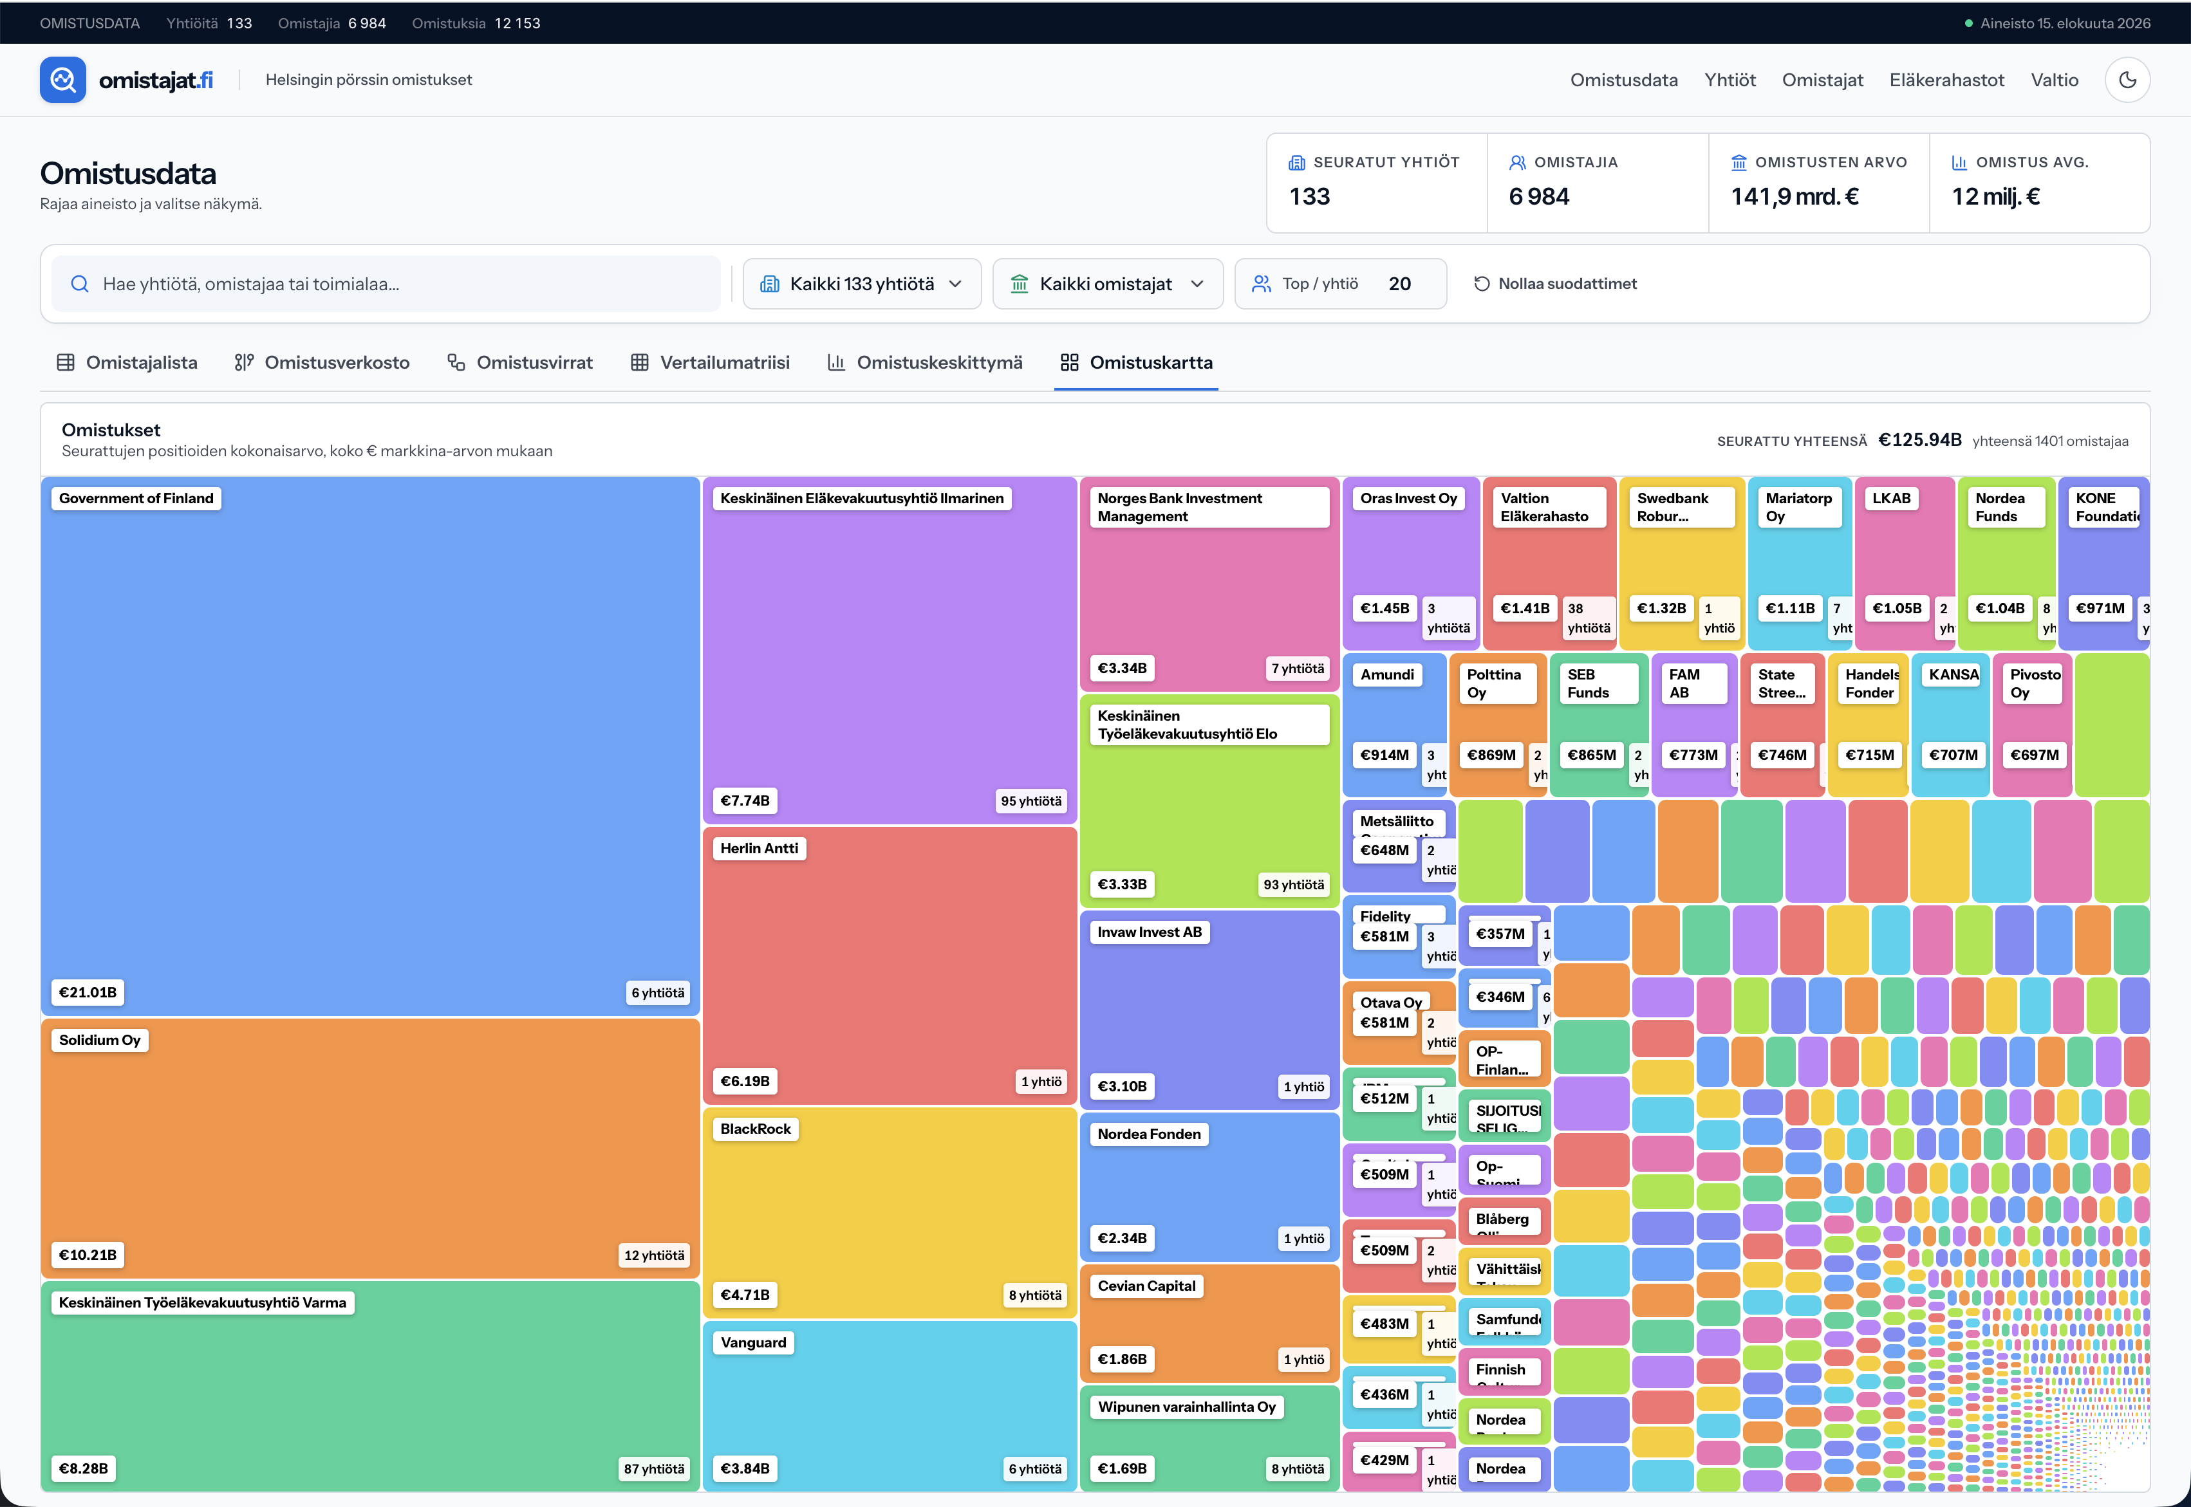Click the Omistusverkosto network icon
This screenshot has height=1507, width=2191.
(x=245, y=362)
